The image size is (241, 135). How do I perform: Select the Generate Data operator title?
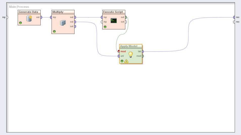[x=28, y=12]
